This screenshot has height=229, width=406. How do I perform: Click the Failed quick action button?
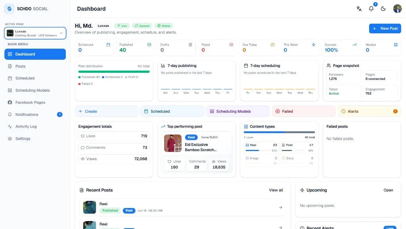(304, 111)
